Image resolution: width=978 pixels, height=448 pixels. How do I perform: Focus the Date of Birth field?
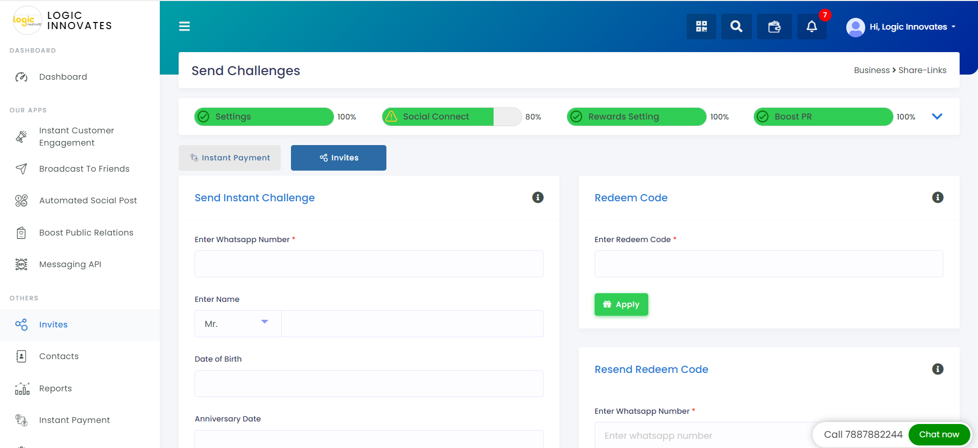369,384
